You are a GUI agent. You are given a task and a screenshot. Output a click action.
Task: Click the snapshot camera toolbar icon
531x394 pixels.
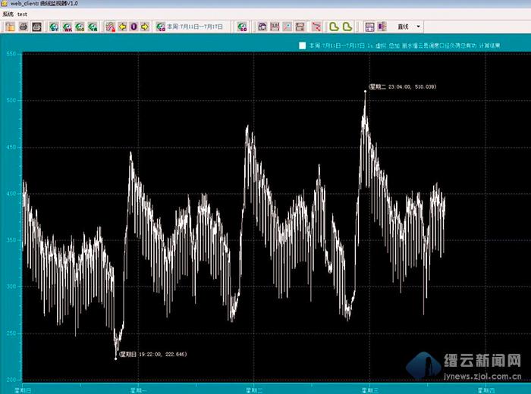click(x=262, y=27)
